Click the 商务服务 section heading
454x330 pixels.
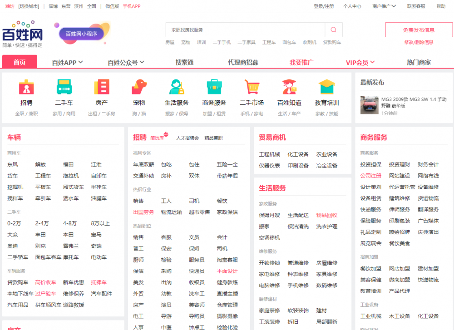point(374,138)
